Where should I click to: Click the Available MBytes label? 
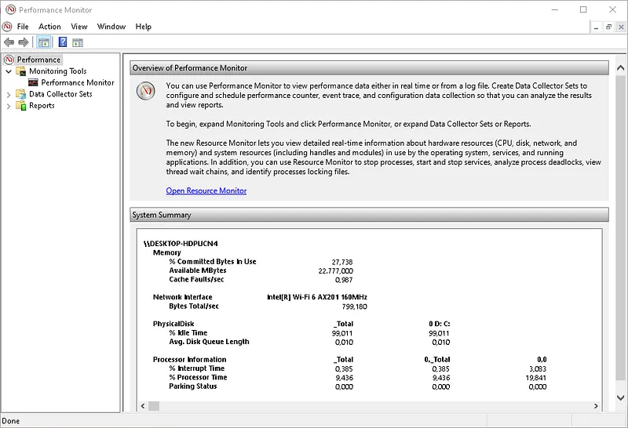[x=198, y=270]
